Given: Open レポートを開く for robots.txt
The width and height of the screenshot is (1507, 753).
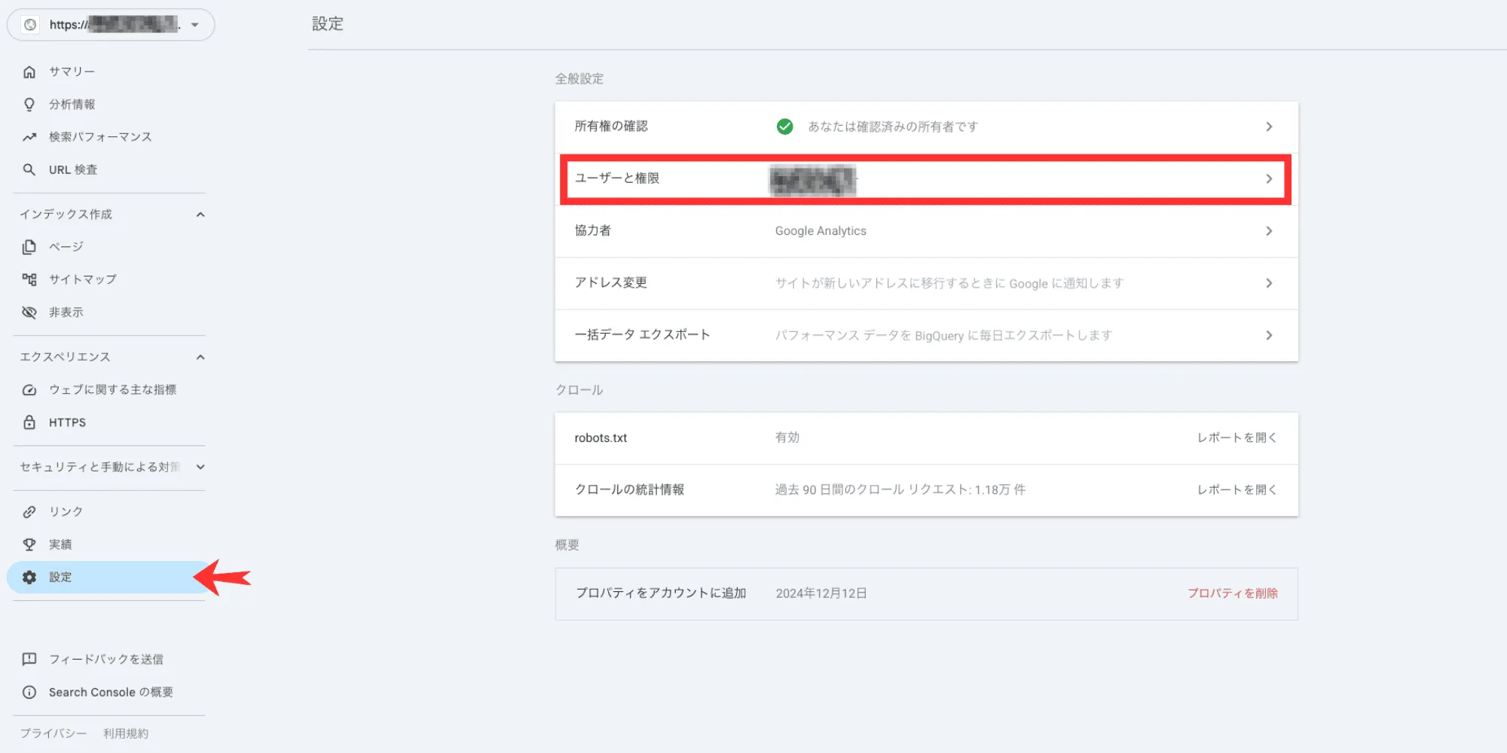Looking at the screenshot, I should point(1237,437).
